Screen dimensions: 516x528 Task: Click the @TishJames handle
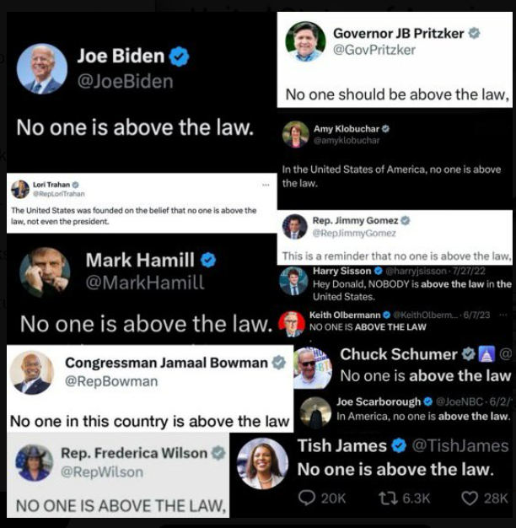[x=460, y=446]
